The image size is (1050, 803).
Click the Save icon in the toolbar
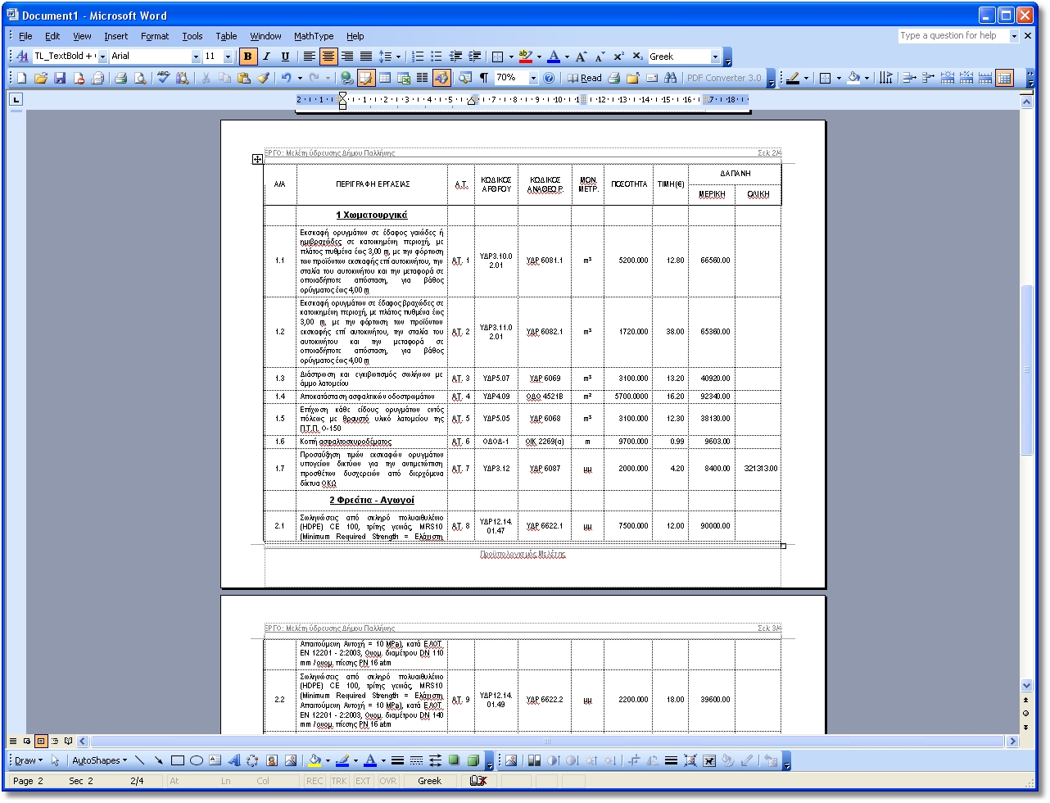60,79
